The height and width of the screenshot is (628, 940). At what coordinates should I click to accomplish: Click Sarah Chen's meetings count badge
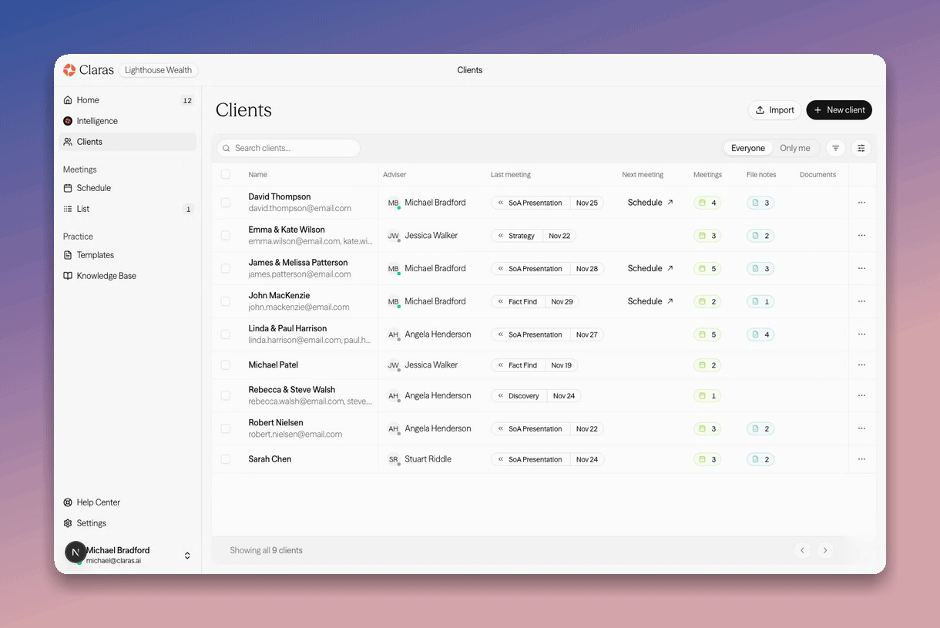click(707, 459)
